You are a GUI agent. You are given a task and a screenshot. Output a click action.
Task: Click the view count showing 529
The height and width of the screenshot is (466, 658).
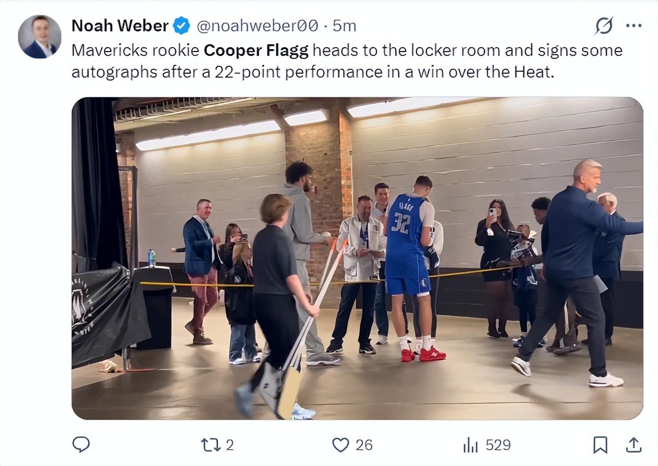tap(498, 445)
